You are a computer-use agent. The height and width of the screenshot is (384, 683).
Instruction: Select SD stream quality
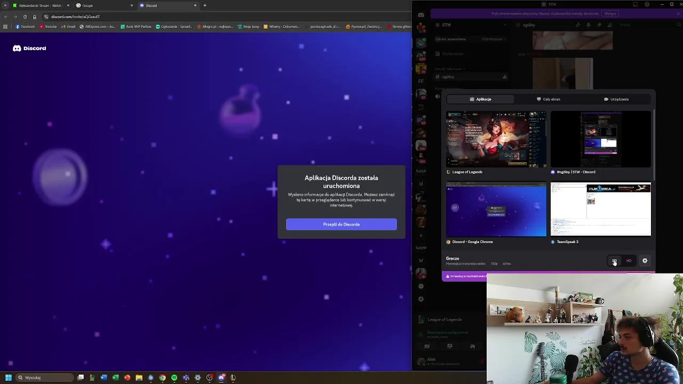click(615, 261)
